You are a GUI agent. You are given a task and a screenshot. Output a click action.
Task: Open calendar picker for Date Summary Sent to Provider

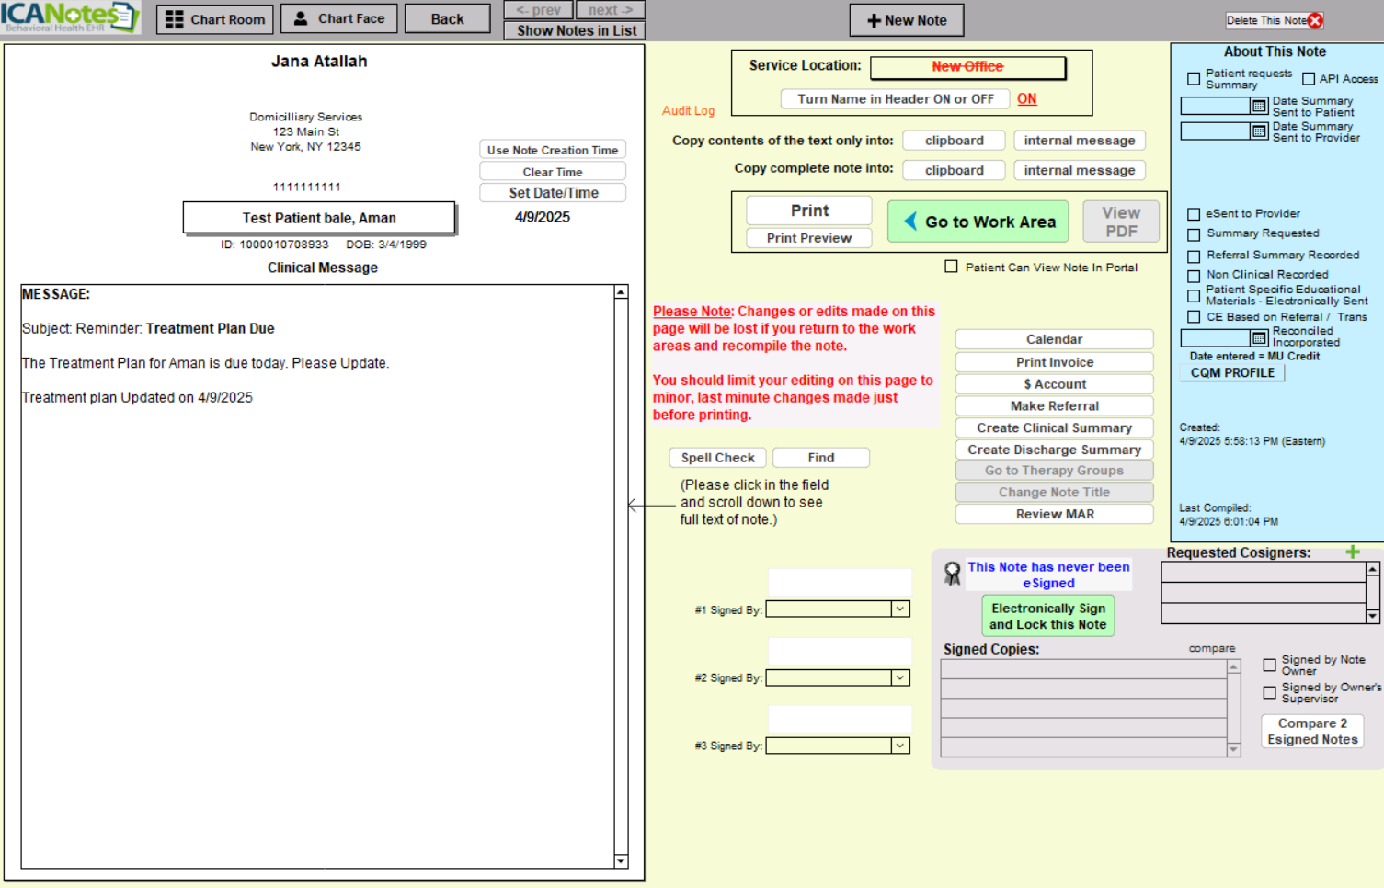(x=1259, y=131)
